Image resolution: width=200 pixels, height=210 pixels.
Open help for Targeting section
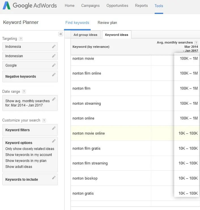21,39
